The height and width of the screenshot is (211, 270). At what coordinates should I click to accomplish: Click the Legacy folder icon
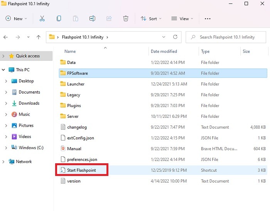tap(63, 95)
